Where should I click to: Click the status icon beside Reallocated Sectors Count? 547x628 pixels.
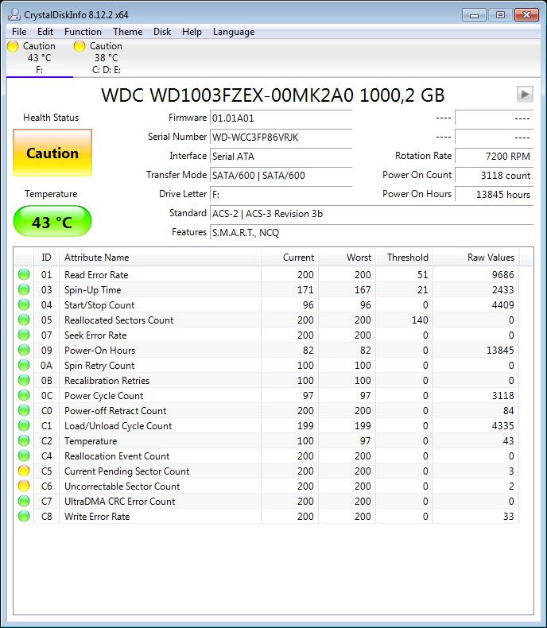point(24,320)
